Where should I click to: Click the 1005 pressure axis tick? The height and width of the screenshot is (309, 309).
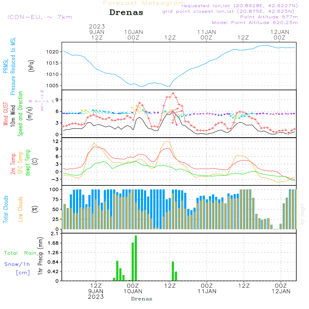[53, 86]
